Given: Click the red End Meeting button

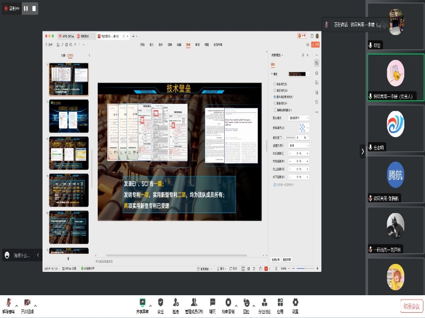Looking at the screenshot, I should click(x=411, y=306).
